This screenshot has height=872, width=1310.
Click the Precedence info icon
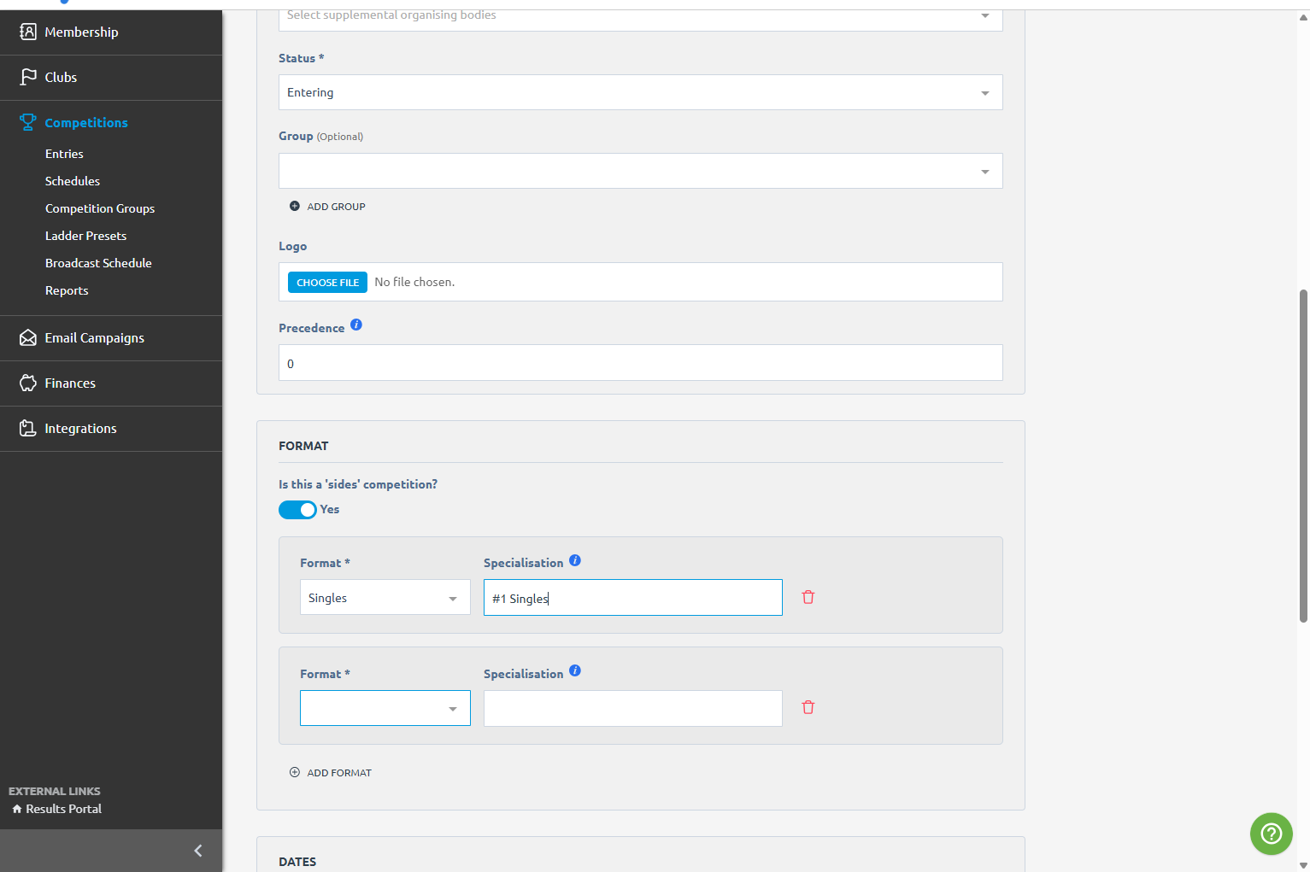356,325
